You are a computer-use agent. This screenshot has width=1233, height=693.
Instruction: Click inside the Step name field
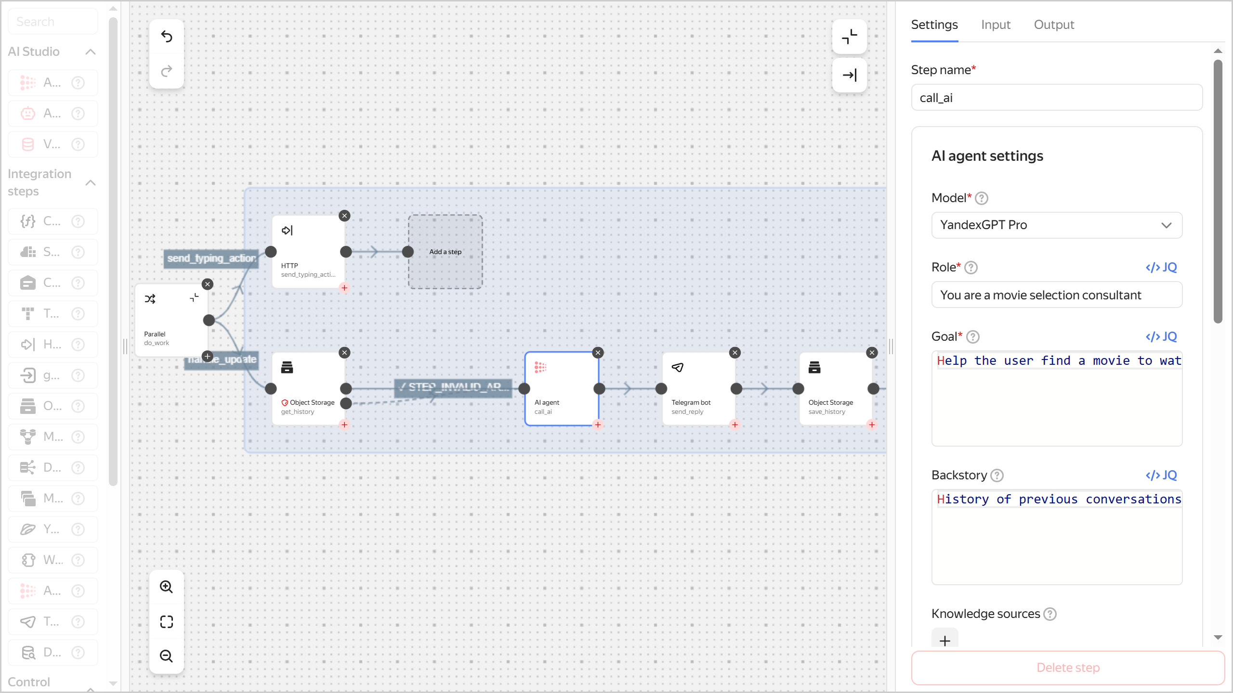pos(1056,97)
